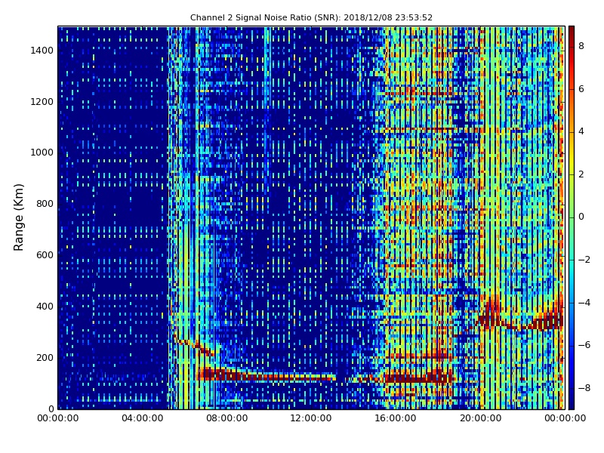Click the 400 range tick label
This screenshot has width=604, height=453.
pos(45,307)
